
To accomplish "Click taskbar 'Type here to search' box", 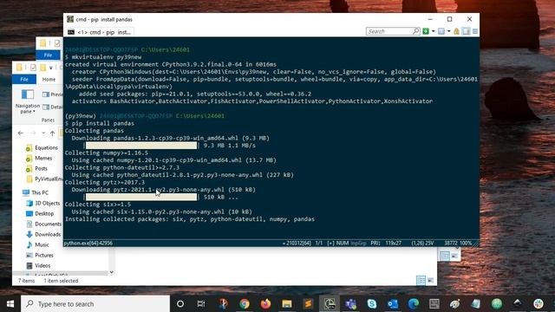I will coord(95,304).
